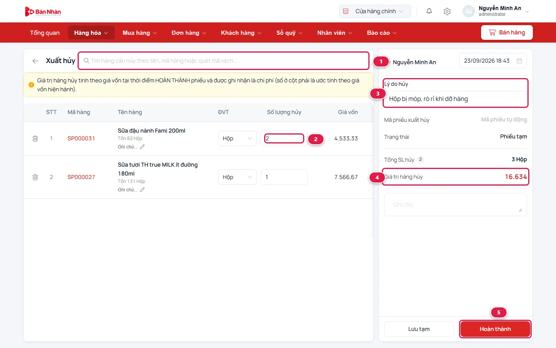Open product code SP000027
The image size is (556, 348).
pos(81,177)
